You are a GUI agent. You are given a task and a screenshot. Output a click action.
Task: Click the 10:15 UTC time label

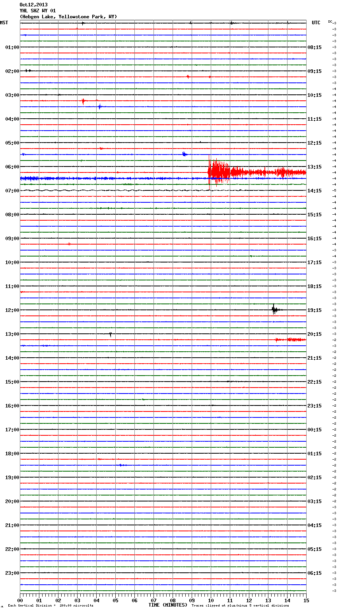point(315,95)
